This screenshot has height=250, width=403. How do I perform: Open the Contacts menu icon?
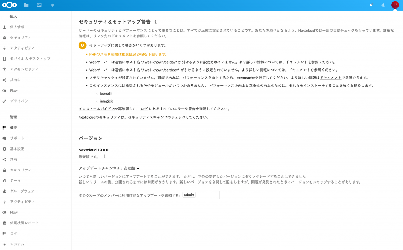[x=383, y=5]
